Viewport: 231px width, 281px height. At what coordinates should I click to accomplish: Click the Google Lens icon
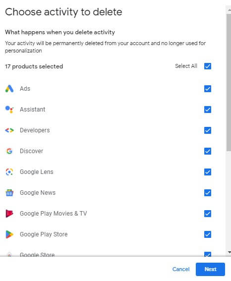pos(9,172)
